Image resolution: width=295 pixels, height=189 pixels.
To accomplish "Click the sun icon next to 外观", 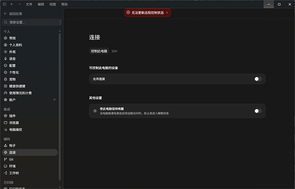I will [6, 52].
